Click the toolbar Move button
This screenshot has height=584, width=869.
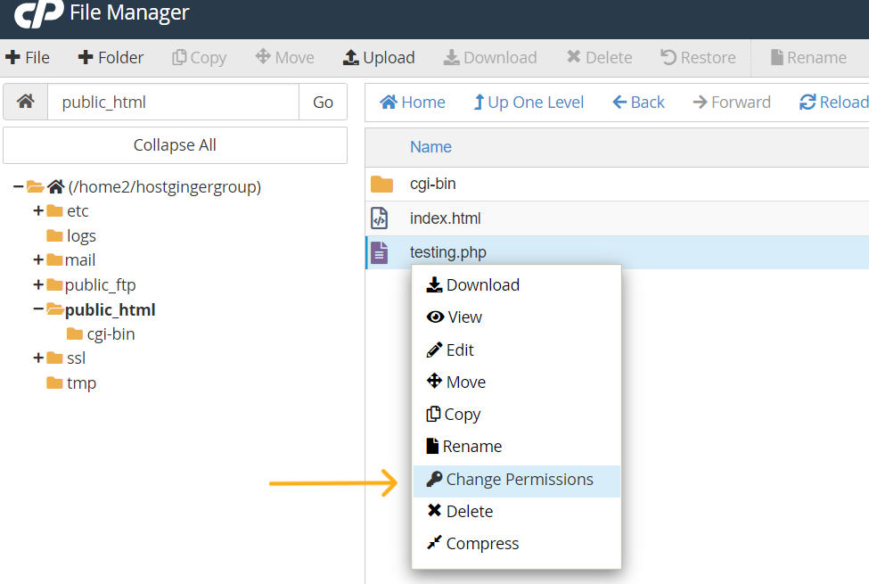pos(285,57)
